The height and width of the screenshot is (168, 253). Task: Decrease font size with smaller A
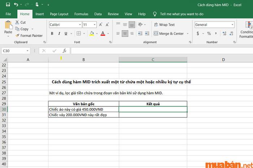coord(107,25)
